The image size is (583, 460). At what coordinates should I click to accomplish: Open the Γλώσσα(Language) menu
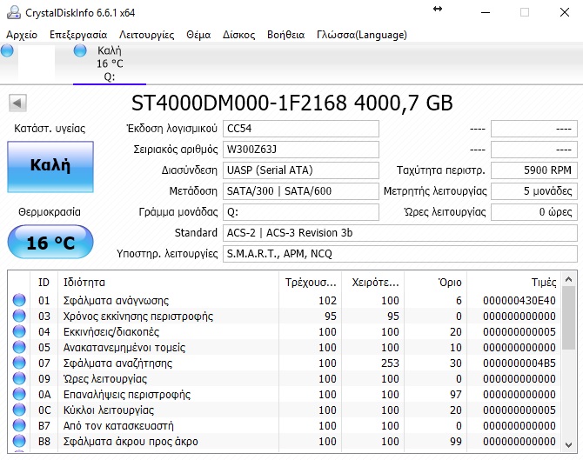tap(362, 35)
